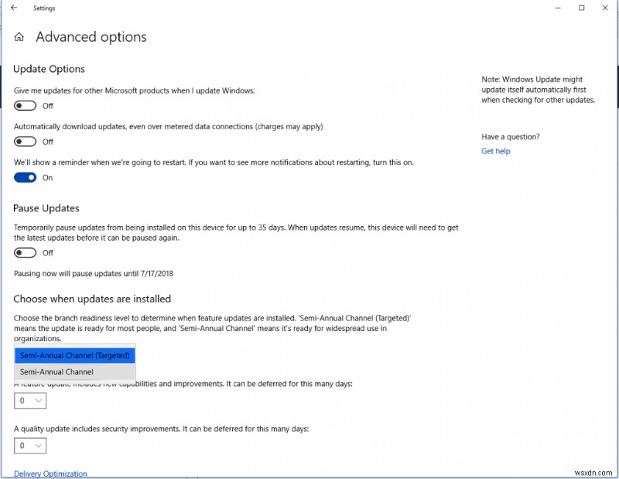Image resolution: width=619 pixels, height=479 pixels.
Task: Enable automatic downloads over metered connections
Action: (24, 142)
